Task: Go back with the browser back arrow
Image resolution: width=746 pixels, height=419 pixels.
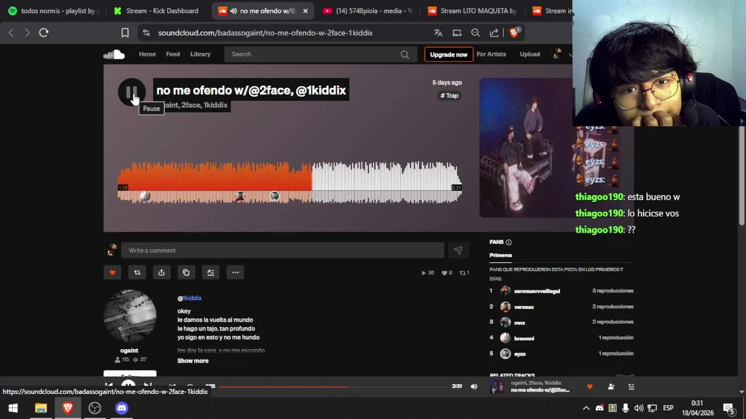Action: 11,33
